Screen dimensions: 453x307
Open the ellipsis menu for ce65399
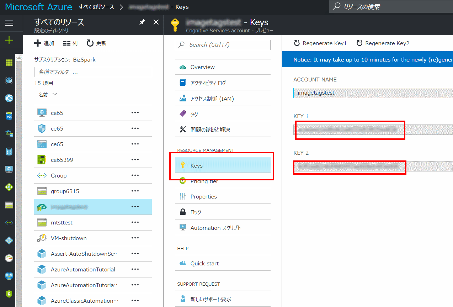coord(135,160)
